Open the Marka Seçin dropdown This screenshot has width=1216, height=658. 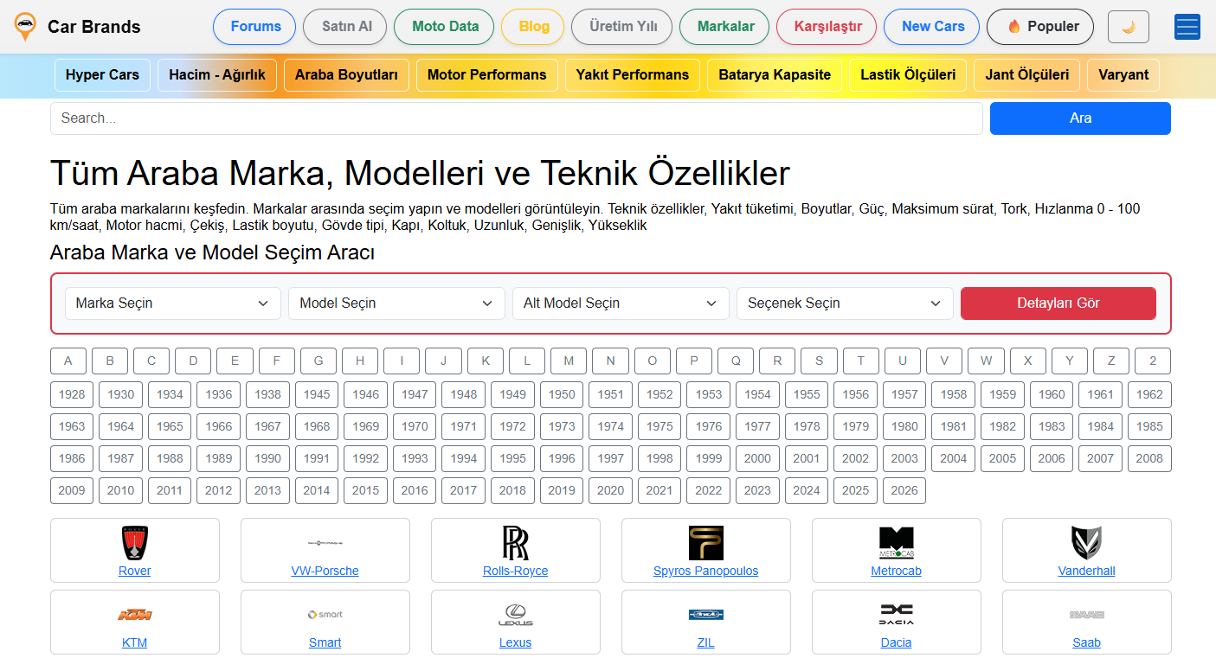pyautogui.click(x=172, y=303)
